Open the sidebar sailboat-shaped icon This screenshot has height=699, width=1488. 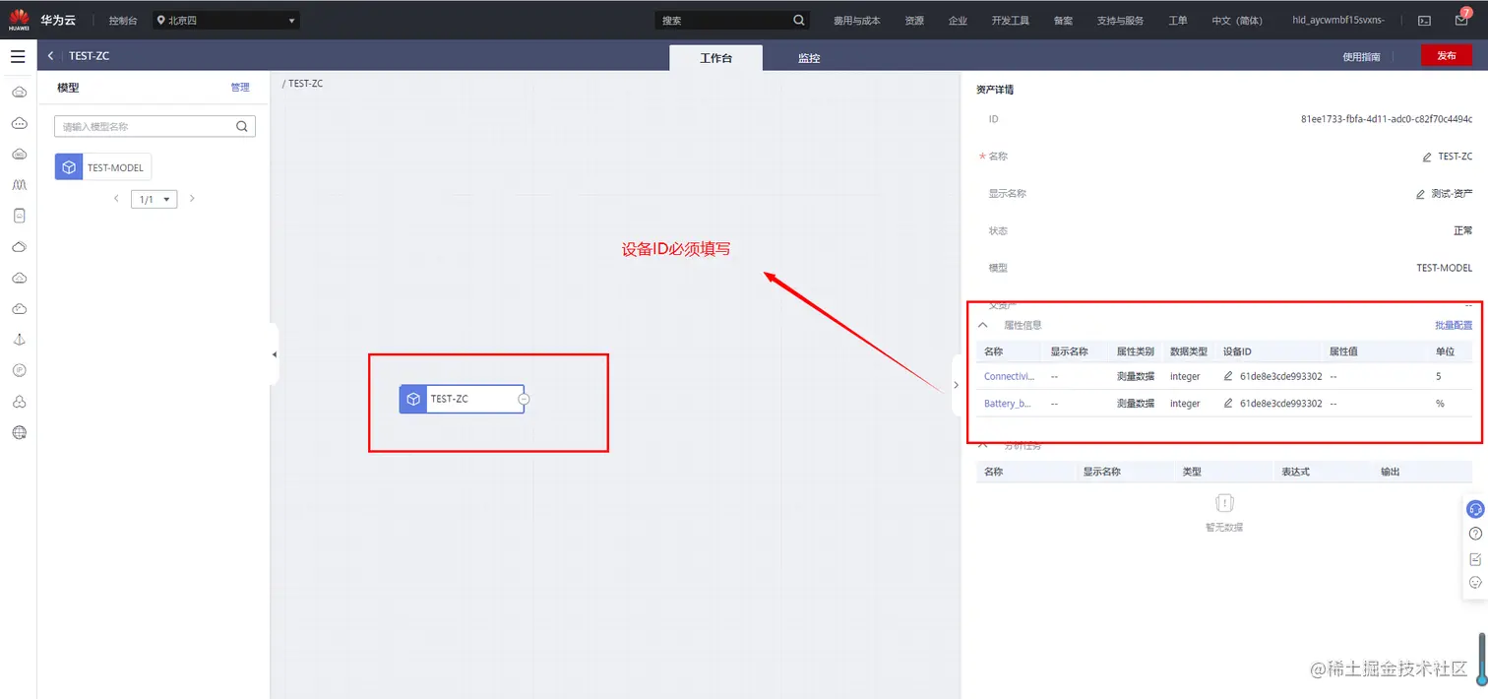pos(19,340)
